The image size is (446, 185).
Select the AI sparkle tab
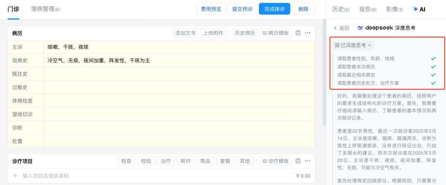coord(419,9)
